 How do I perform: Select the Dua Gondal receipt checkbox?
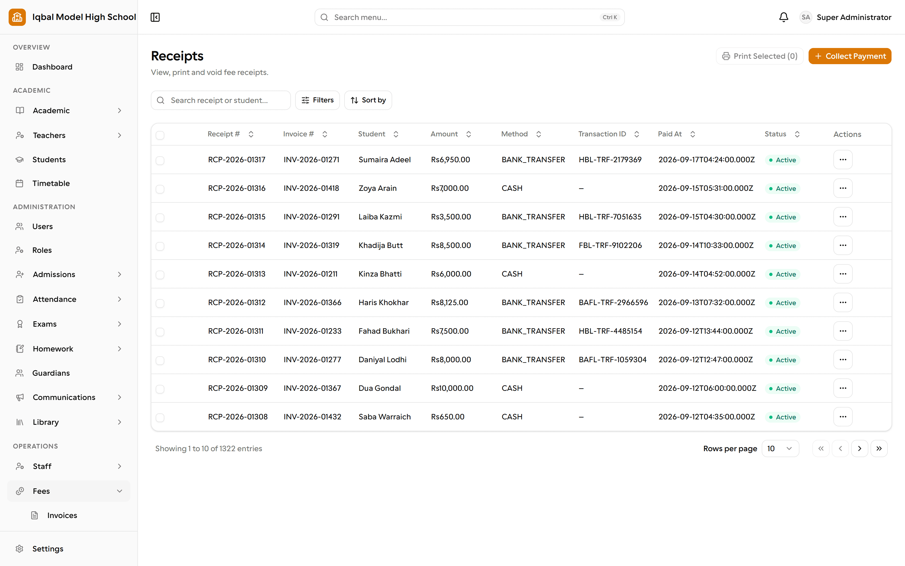click(160, 389)
